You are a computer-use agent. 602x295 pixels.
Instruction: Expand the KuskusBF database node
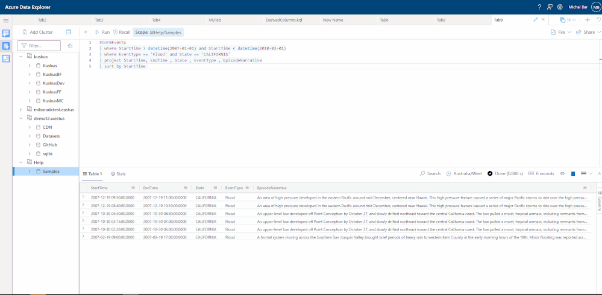pos(30,75)
